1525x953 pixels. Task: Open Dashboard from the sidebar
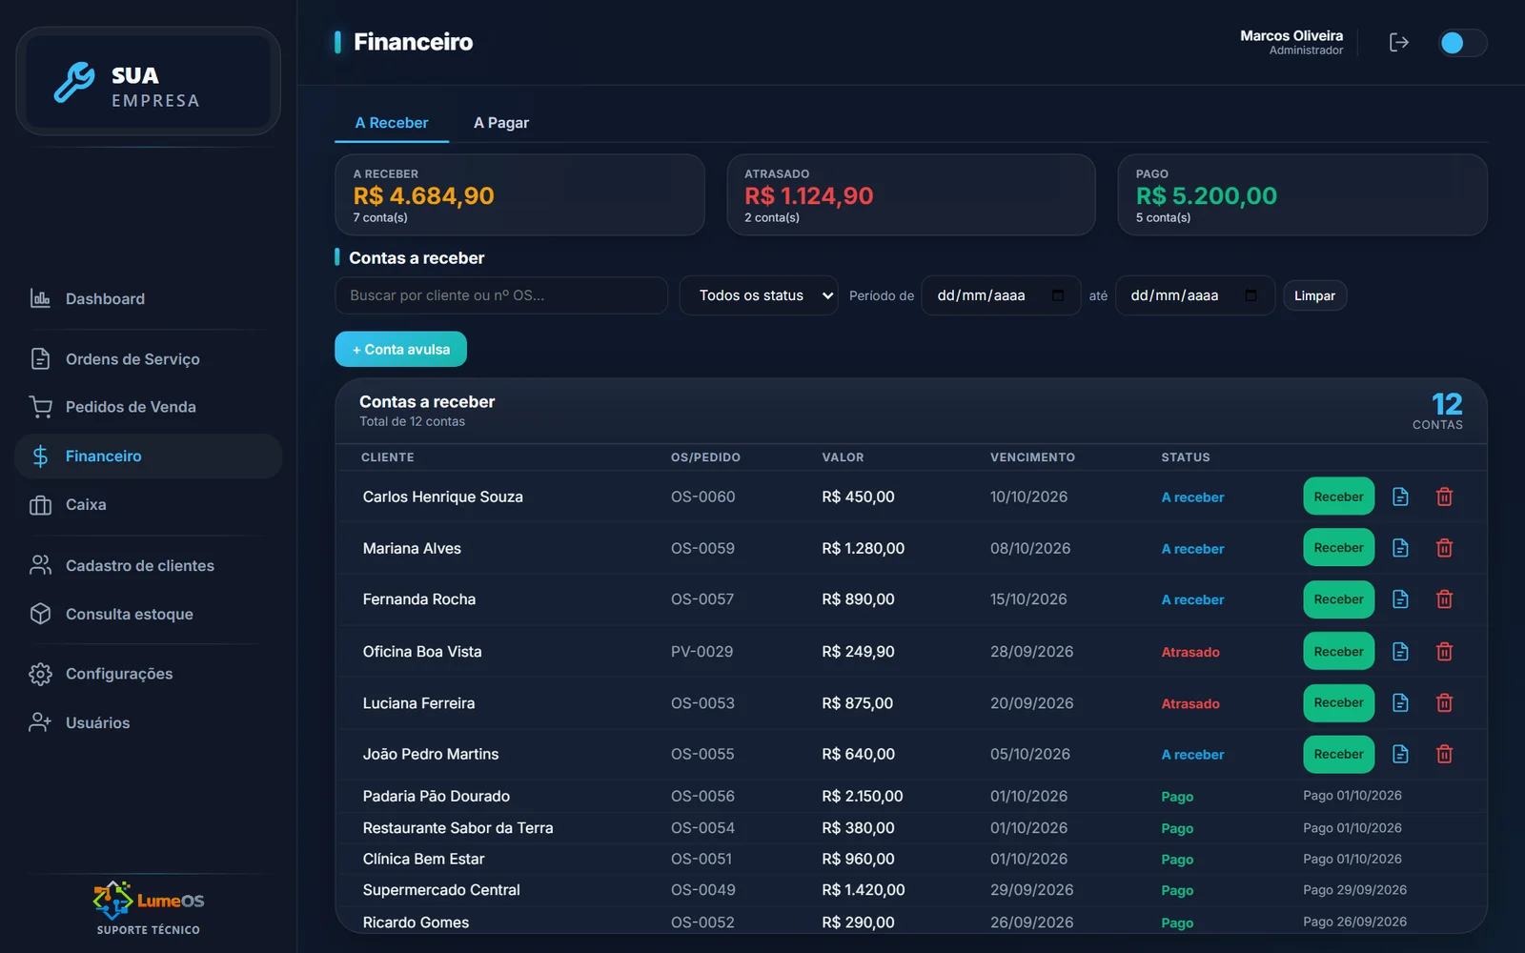[x=149, y=298]
